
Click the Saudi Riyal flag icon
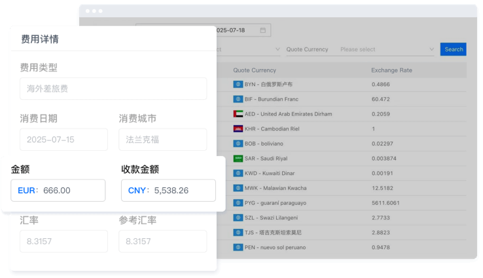(238, 159)
